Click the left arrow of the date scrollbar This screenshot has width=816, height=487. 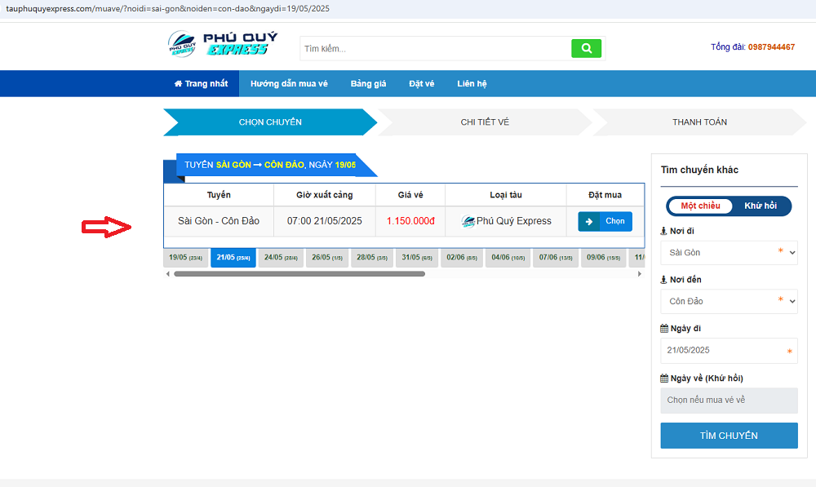pyautogui.click(x=167, y=273)
